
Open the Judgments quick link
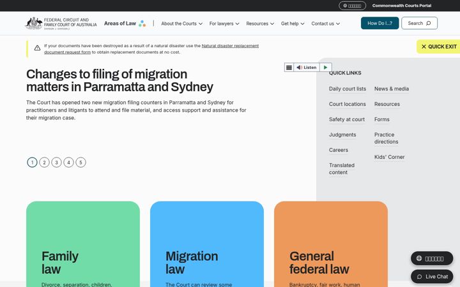point(342,135)
